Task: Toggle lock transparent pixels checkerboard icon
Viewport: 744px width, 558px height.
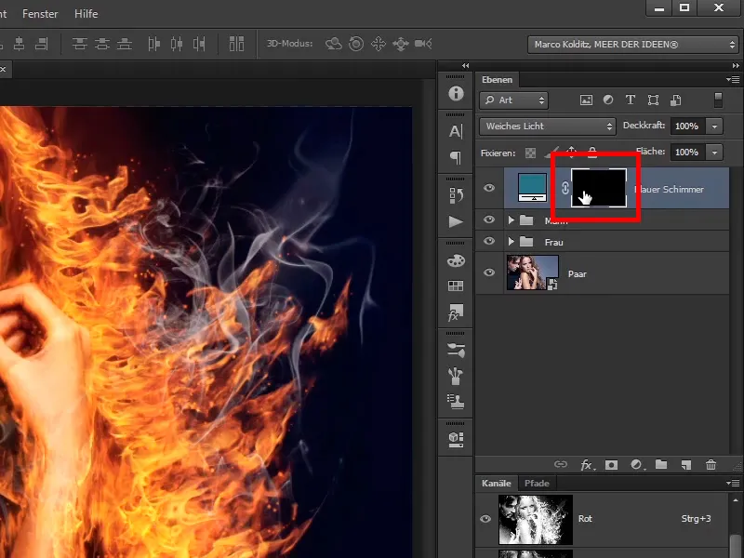Action: (x=530, y=153)
